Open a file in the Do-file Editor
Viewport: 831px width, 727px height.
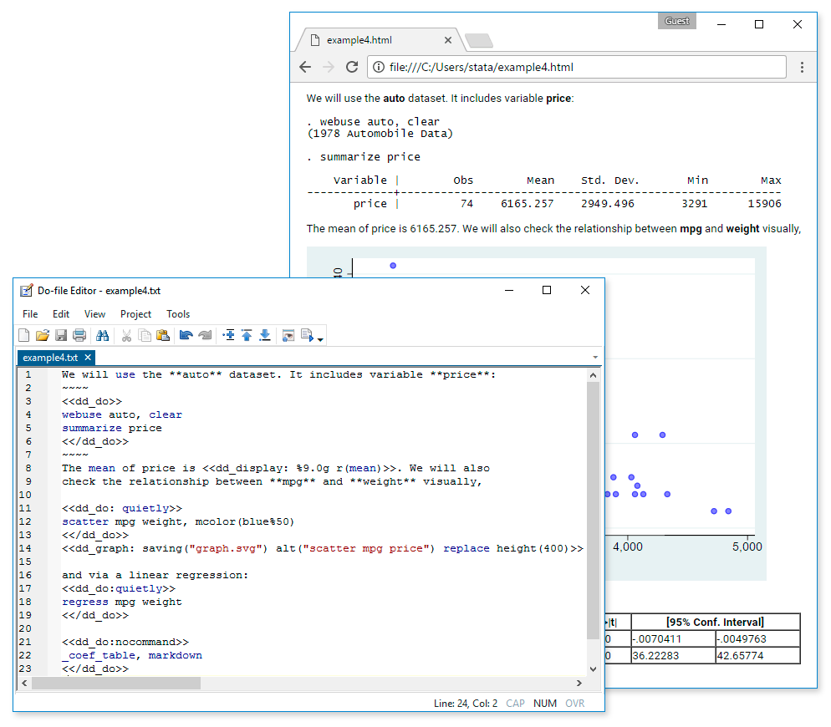click(x=42, y=334)
